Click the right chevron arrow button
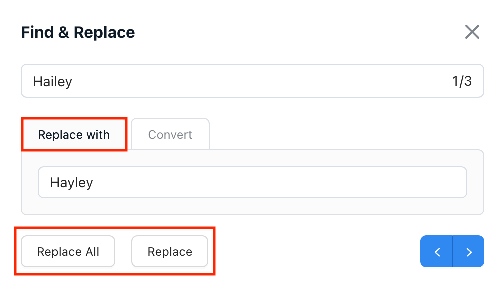The image size is (503, 288). (469, 252)
